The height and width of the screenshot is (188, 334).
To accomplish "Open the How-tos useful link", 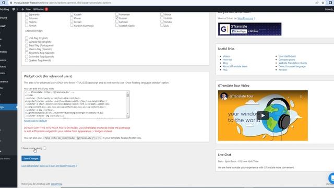I will point(228,60).
